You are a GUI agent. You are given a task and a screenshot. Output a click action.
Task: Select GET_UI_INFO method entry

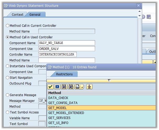(x=101, y=123)
